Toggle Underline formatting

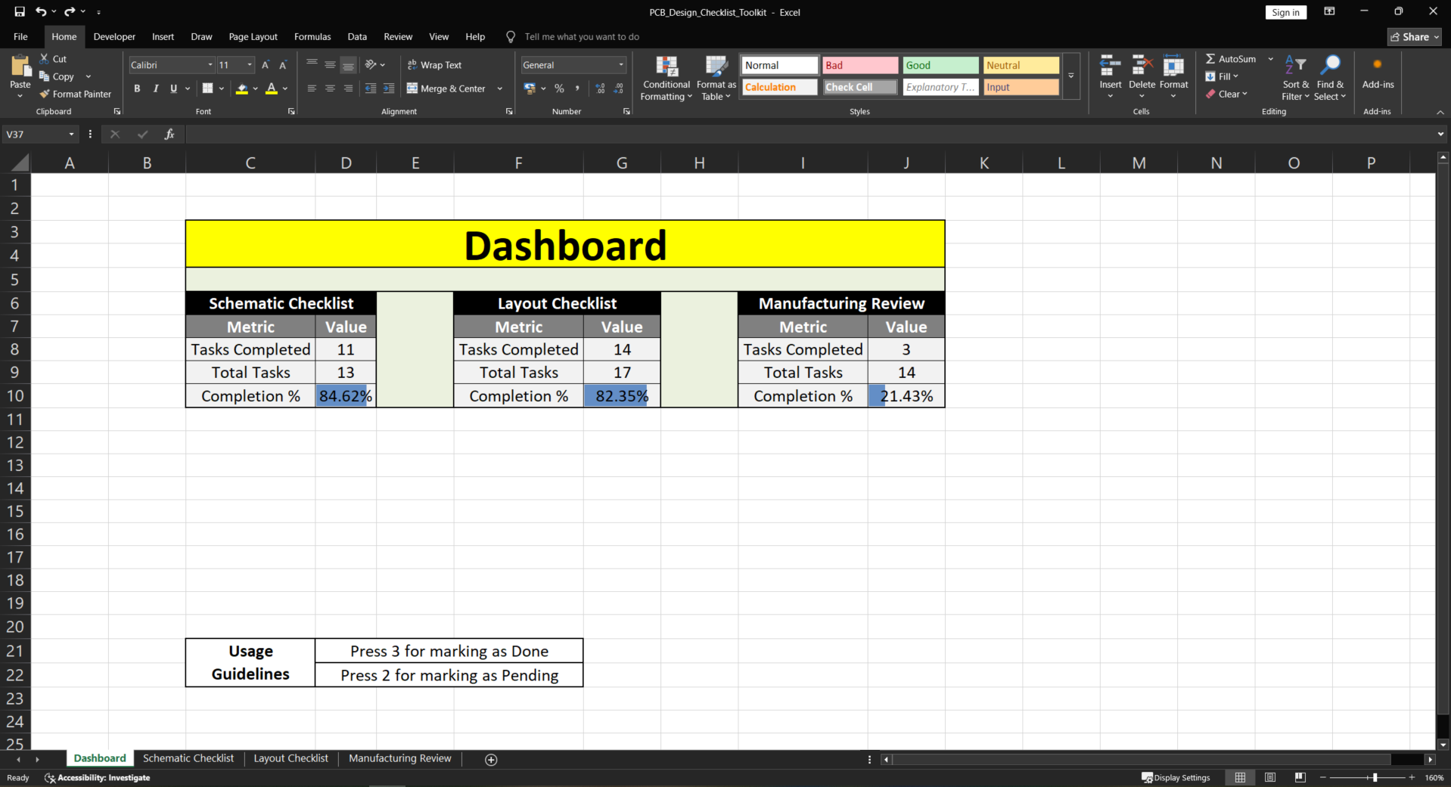(x=173, y=88)
